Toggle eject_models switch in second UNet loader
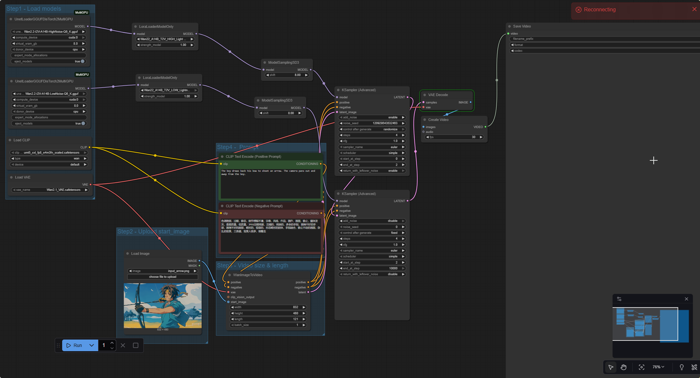This screenshot has width=700, height=378. pyautogui.click(x=83, y=124)
